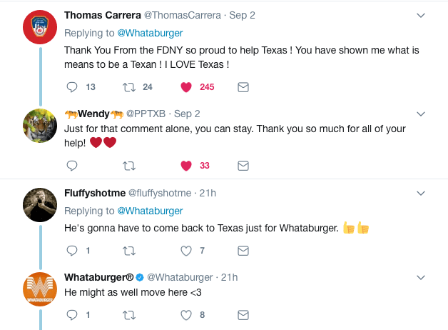Image resolution: width=448 pixels, height=330 pixels.
Task: Visit the Fluffyshotme profile name link
Action: tap(94, 193)
